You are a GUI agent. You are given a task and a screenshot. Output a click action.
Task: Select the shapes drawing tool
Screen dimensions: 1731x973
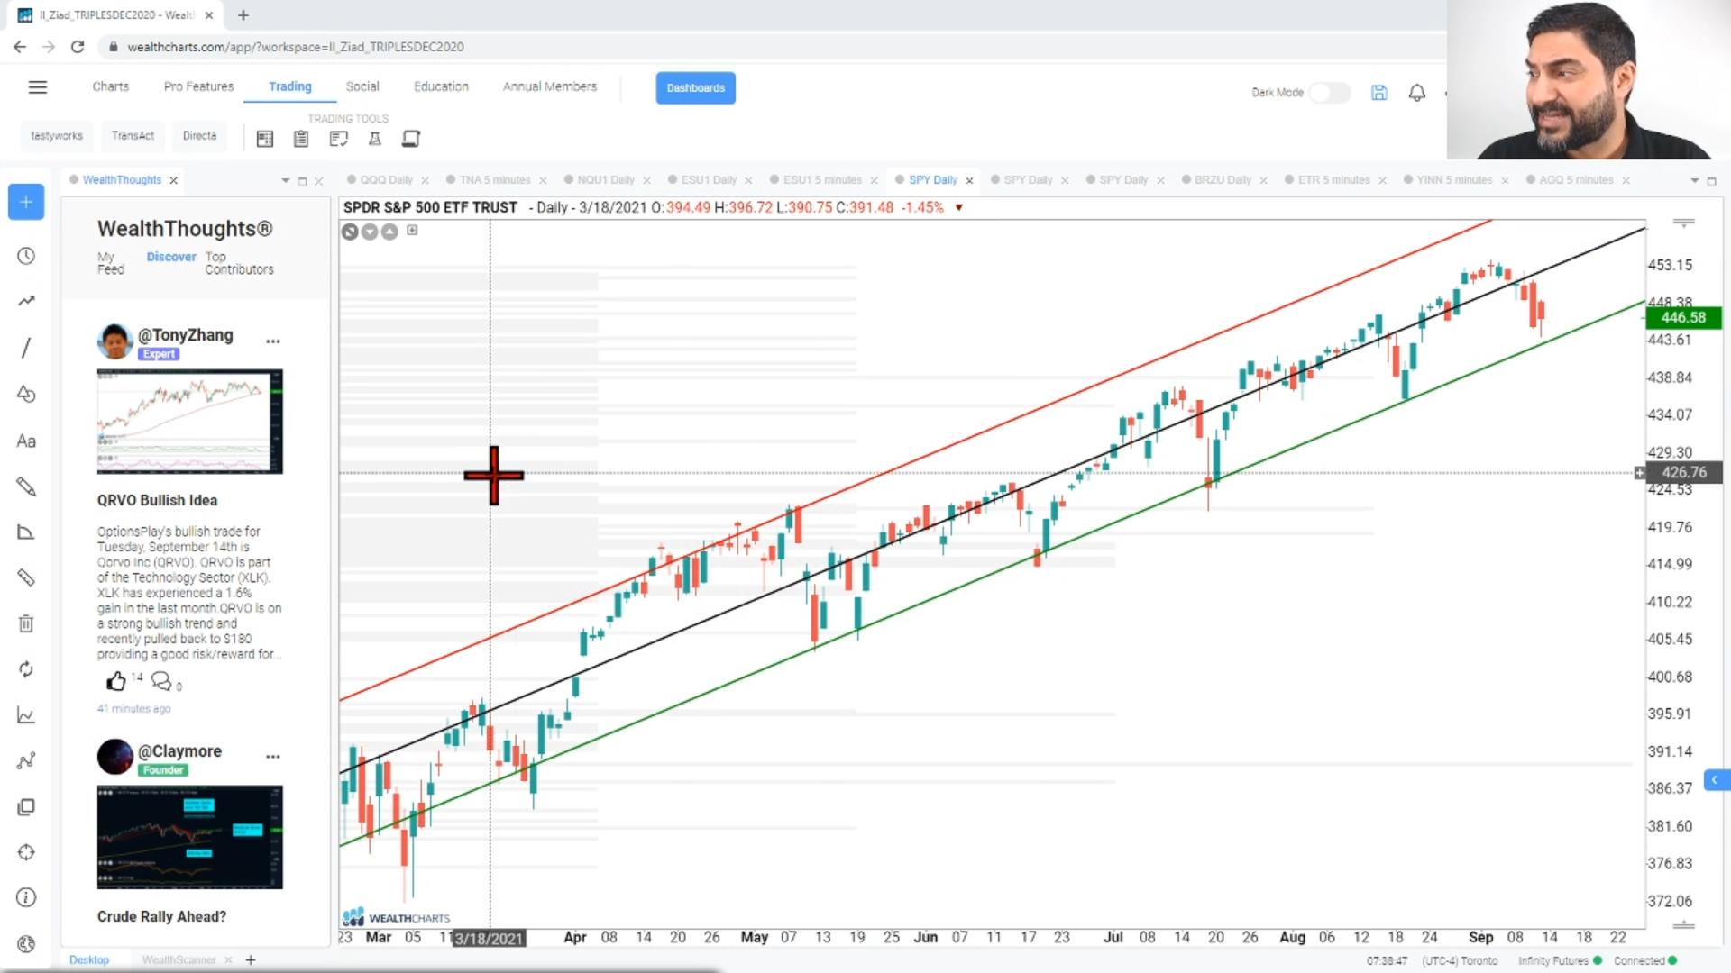26,395
